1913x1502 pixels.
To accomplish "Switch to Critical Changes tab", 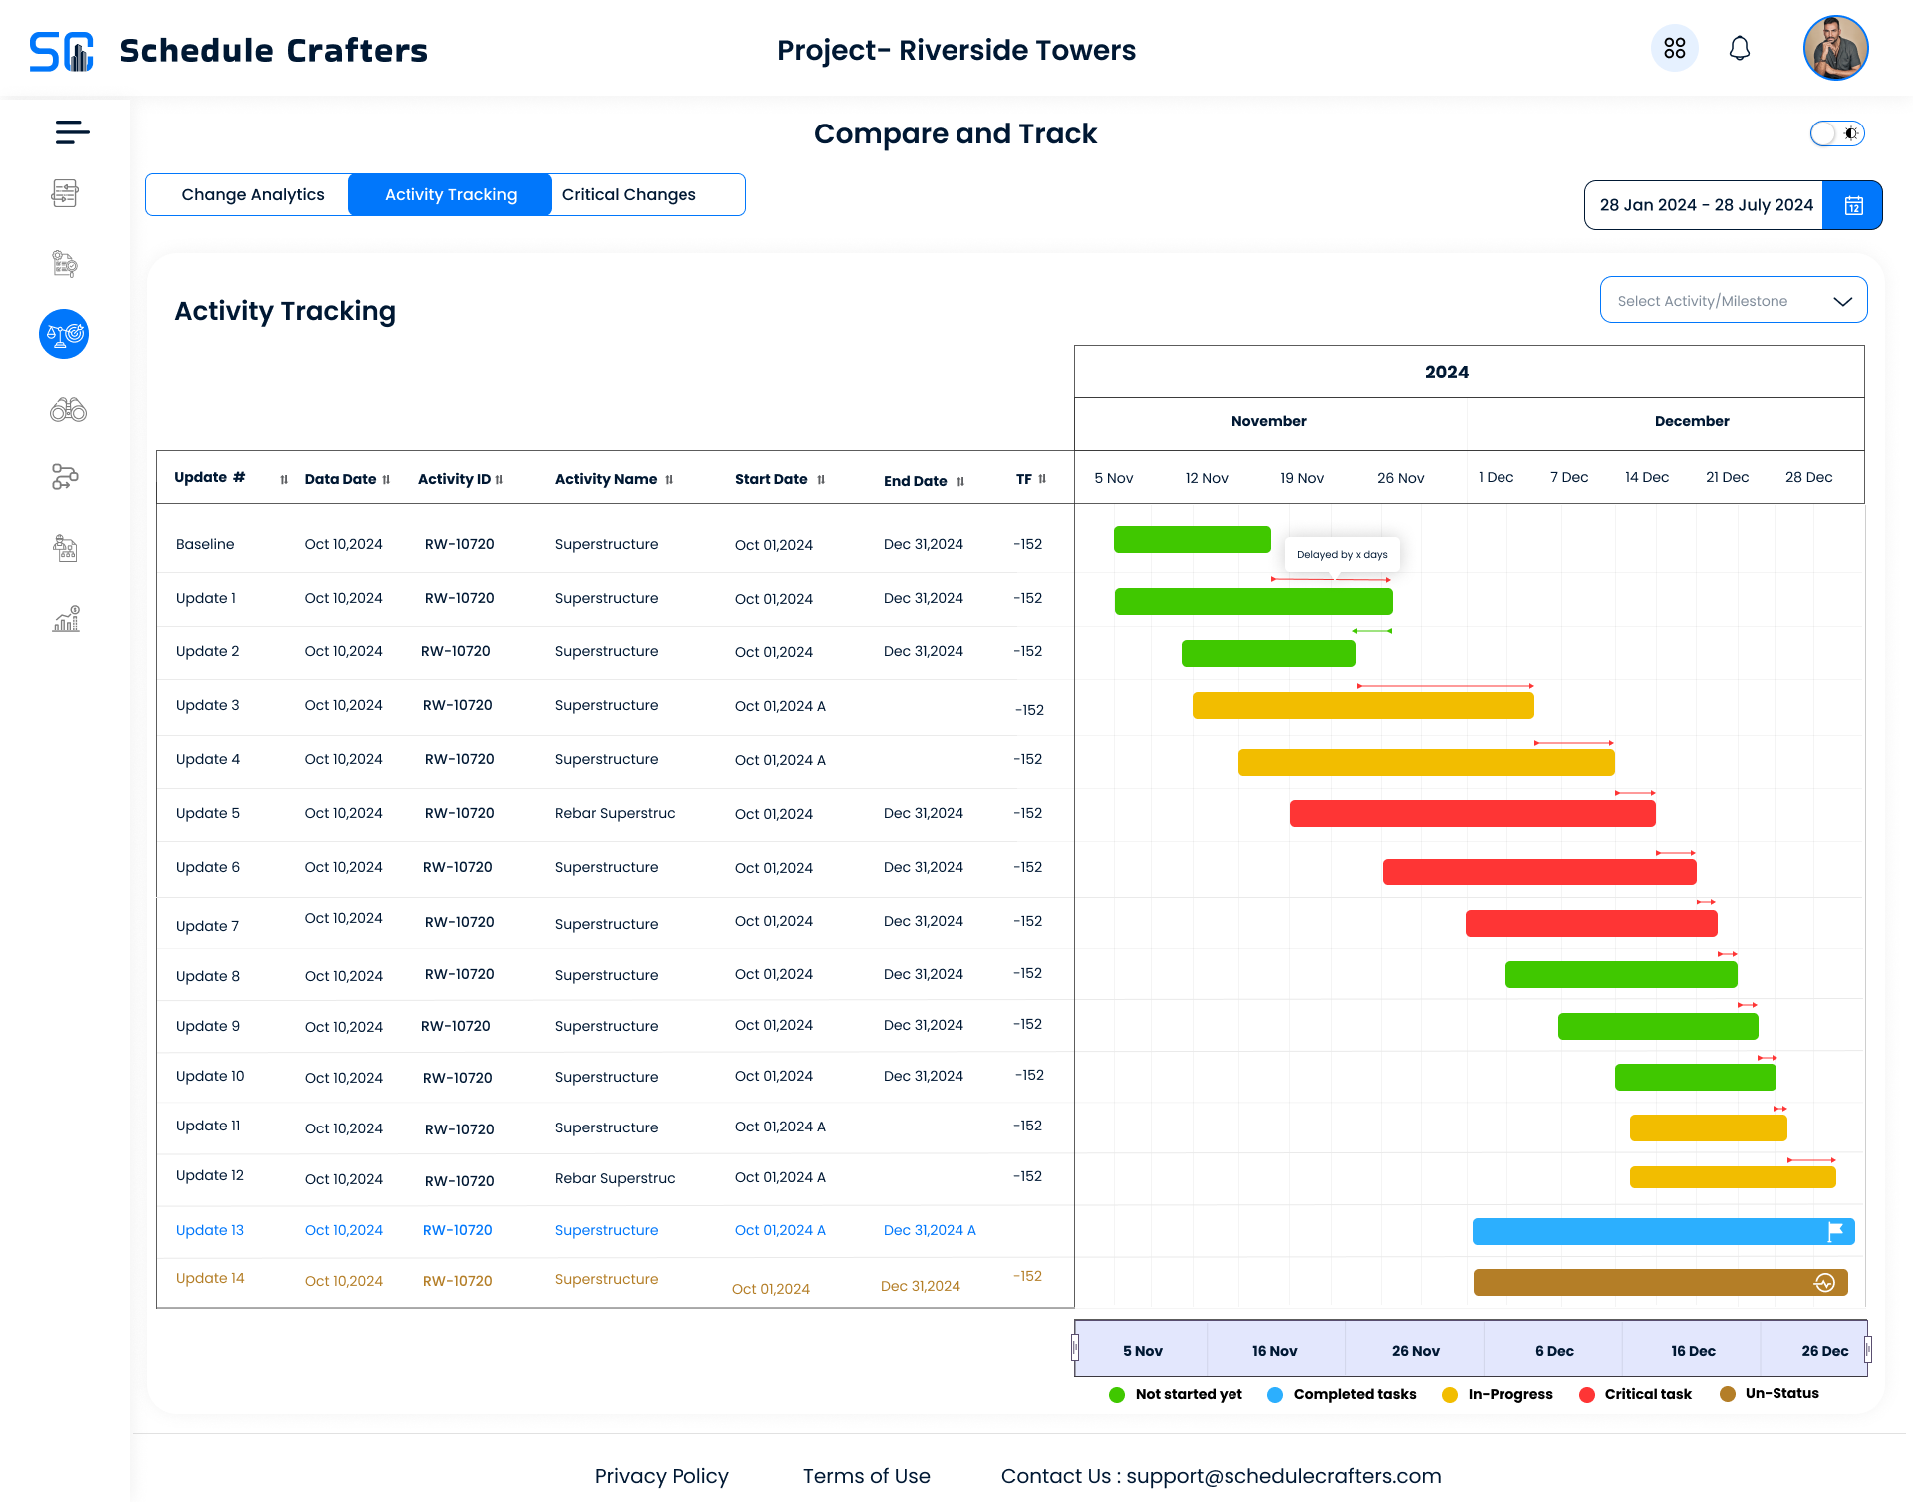I will coord(629,195).
